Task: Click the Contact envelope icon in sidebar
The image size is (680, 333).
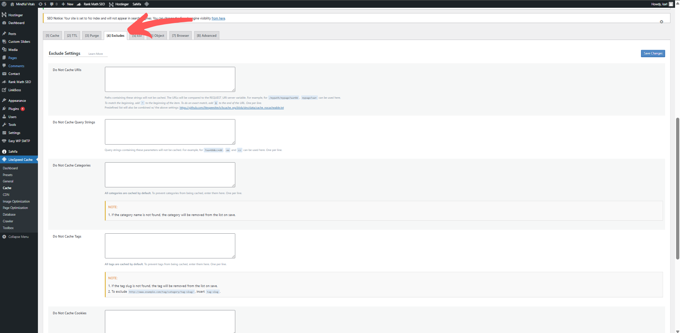Action: pyautogui.click(x=4, y=74)
